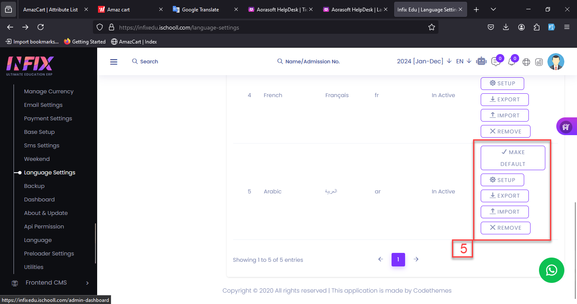Click Import button for Arabic
The height and width of the screenshot is (304, 577).
[x=505, y=212]
